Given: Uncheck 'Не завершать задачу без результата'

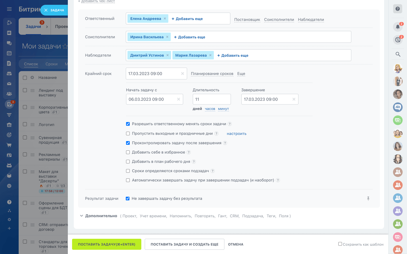Looking at the screenshot, I should [x=127, y=198].
